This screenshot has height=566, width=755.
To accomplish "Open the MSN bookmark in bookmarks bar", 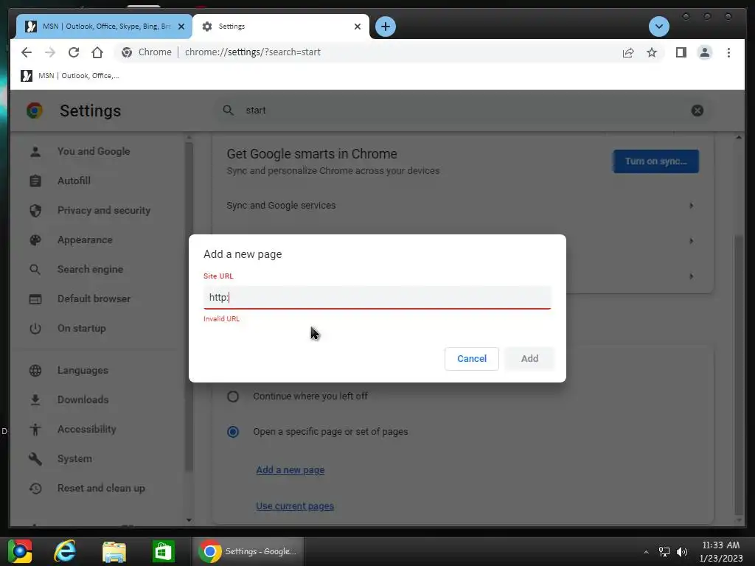I will tap(70, 76).
